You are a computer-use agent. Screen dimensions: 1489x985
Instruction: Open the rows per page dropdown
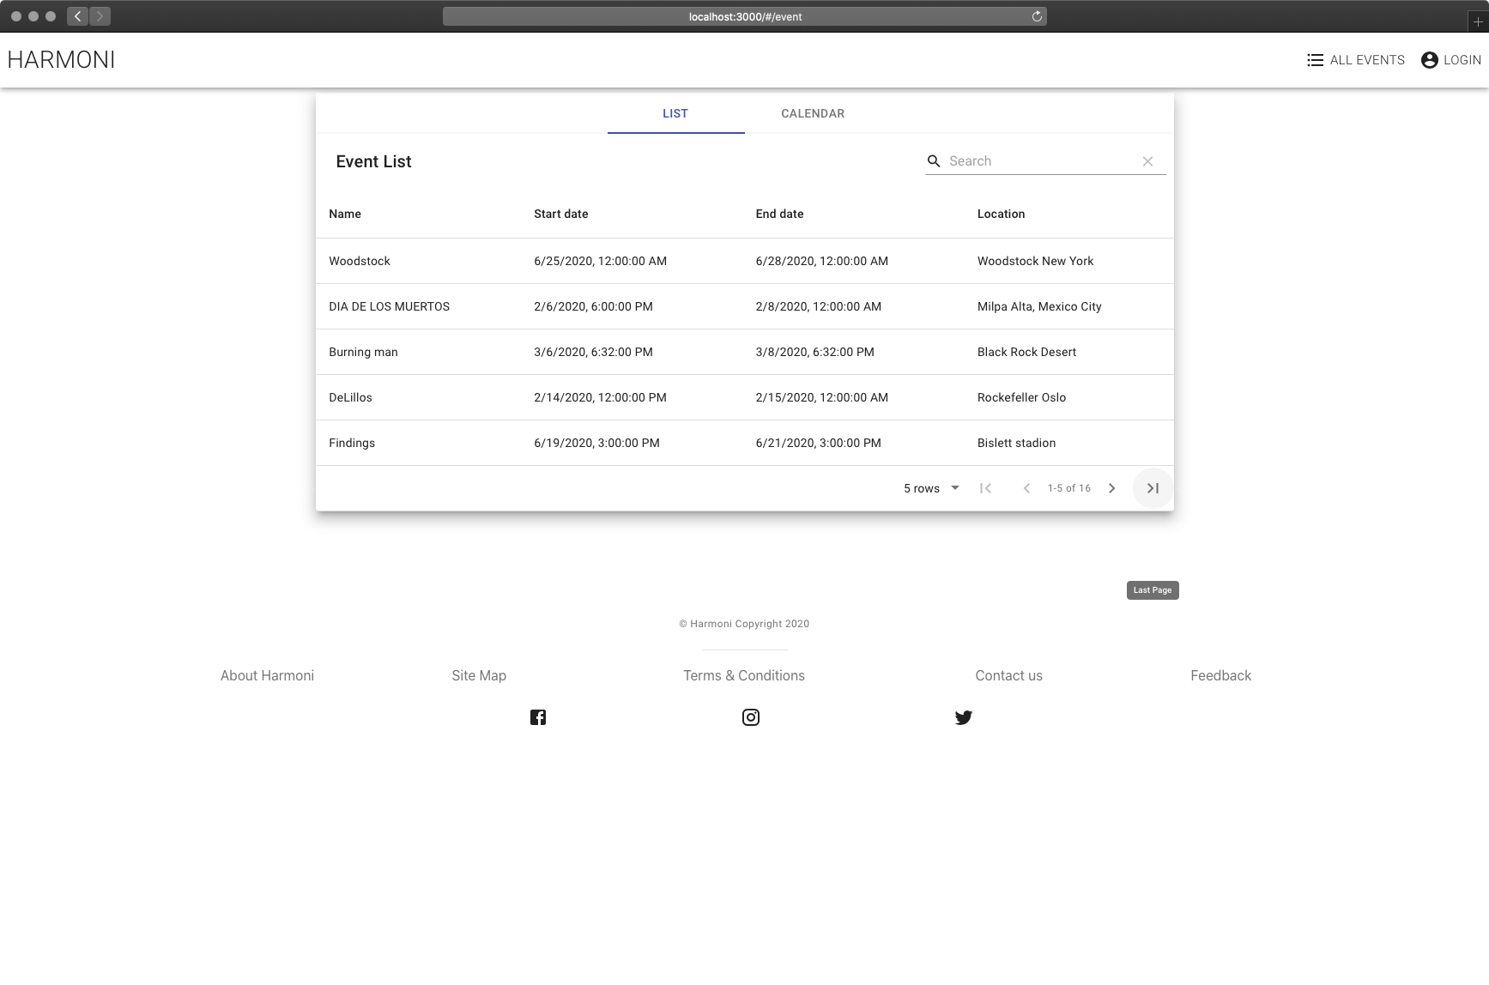click(931, 488)
